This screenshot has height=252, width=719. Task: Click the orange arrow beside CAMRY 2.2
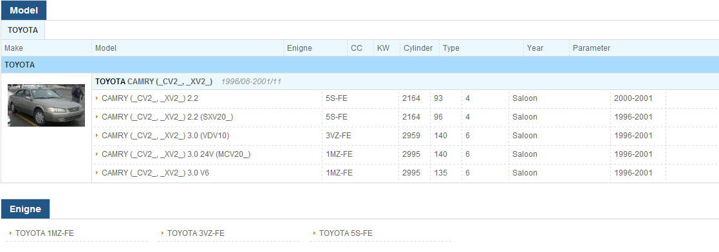coord(97,98)
